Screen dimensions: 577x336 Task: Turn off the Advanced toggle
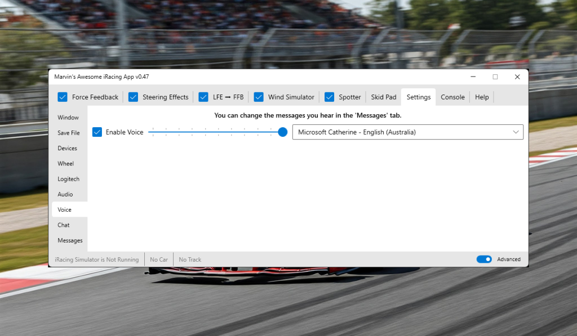pyautogui.click(x=483, y=259)
